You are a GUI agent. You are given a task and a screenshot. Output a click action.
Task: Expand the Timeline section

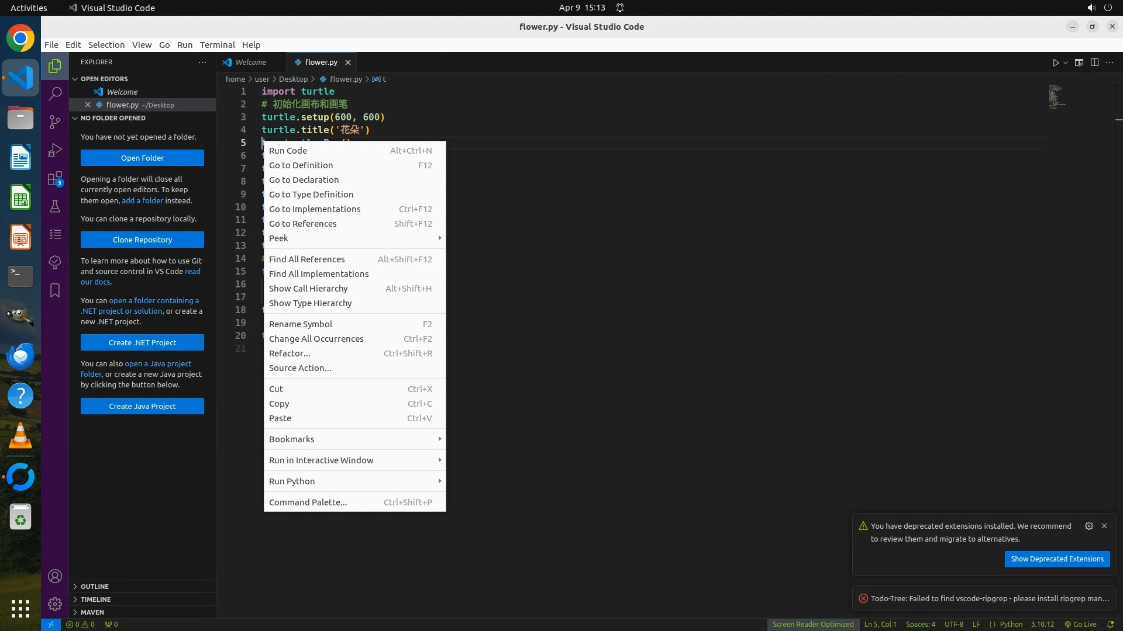[95, 599]
